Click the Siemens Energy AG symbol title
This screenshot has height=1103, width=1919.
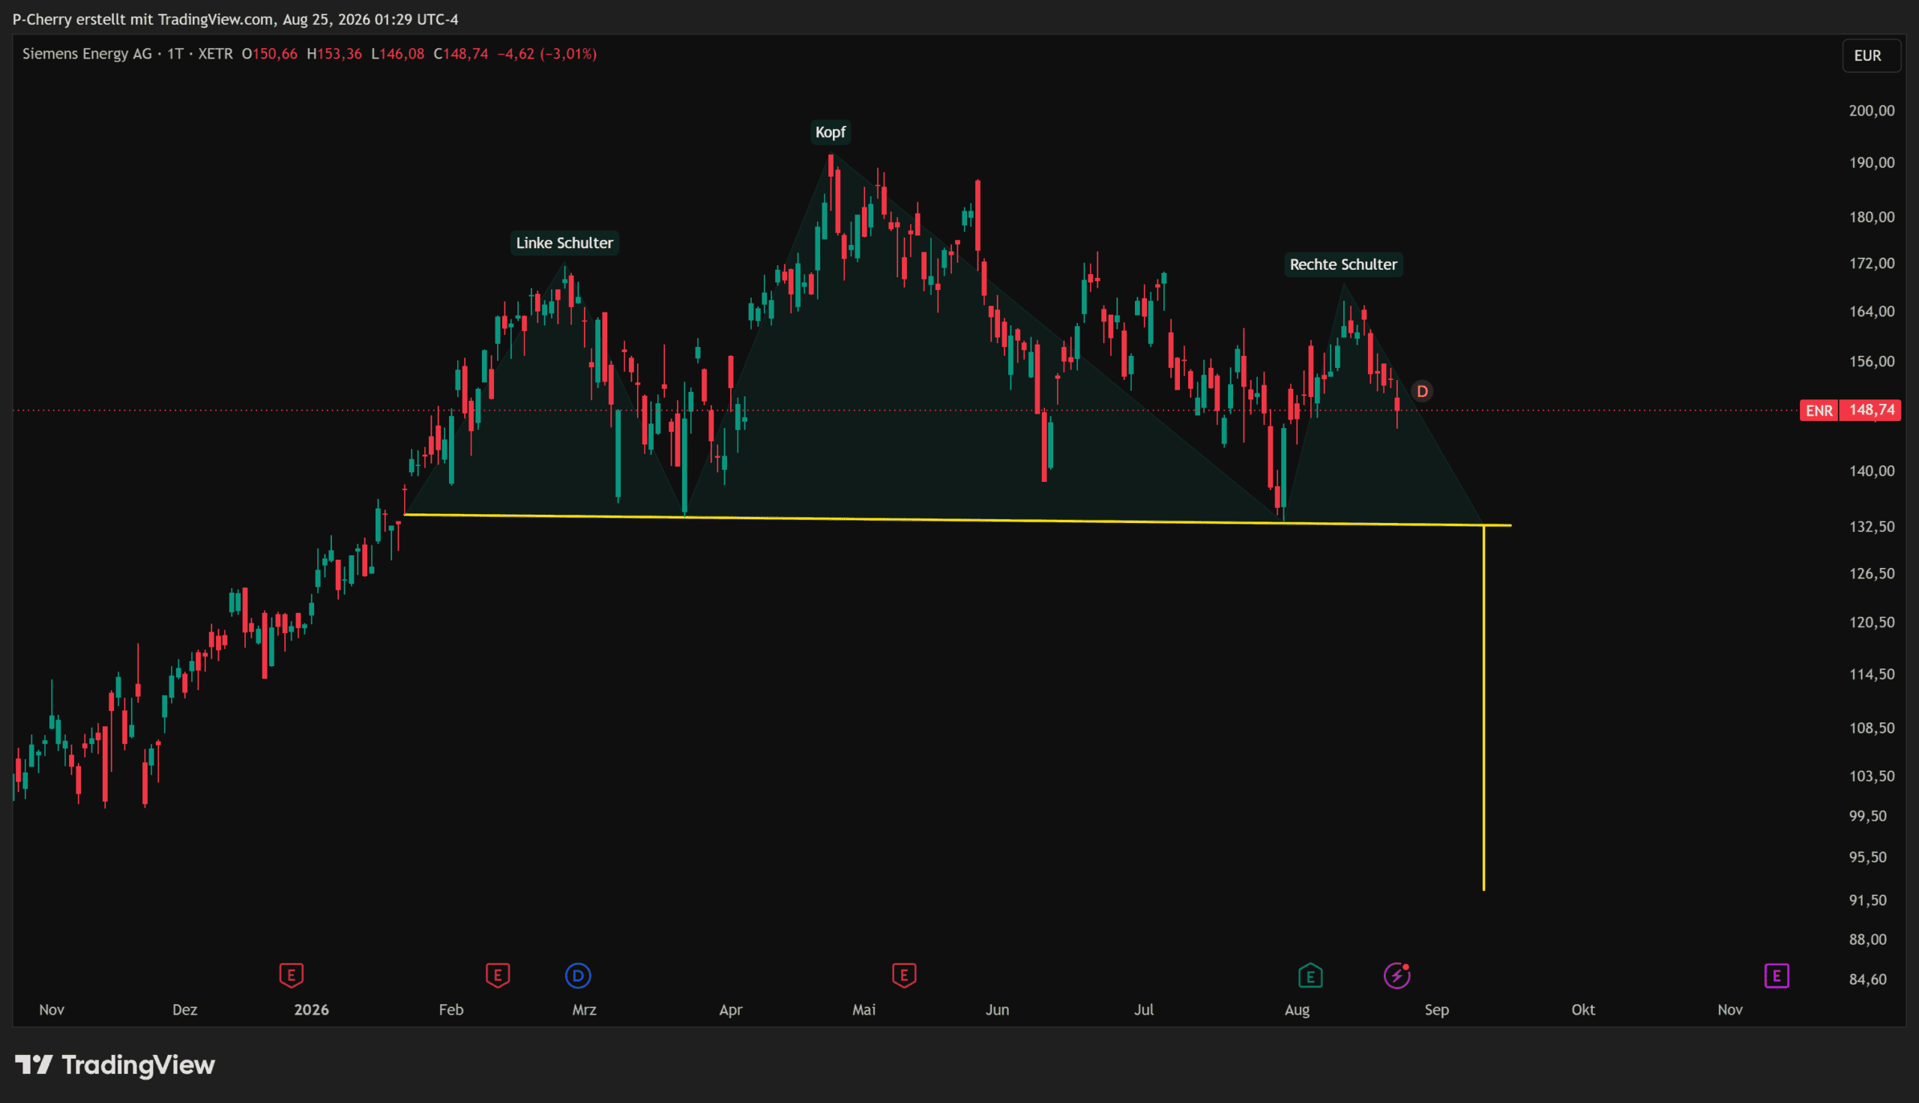[x=87, y=54]
